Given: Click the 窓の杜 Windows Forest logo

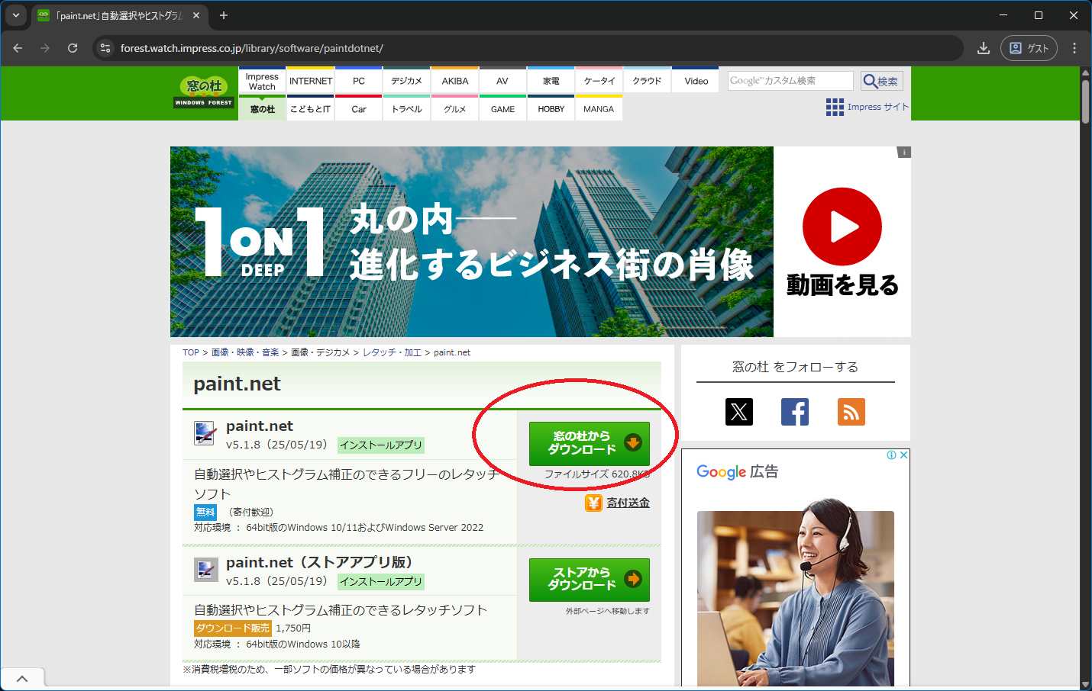Looking at the screenshot, I should pos(204,92).
